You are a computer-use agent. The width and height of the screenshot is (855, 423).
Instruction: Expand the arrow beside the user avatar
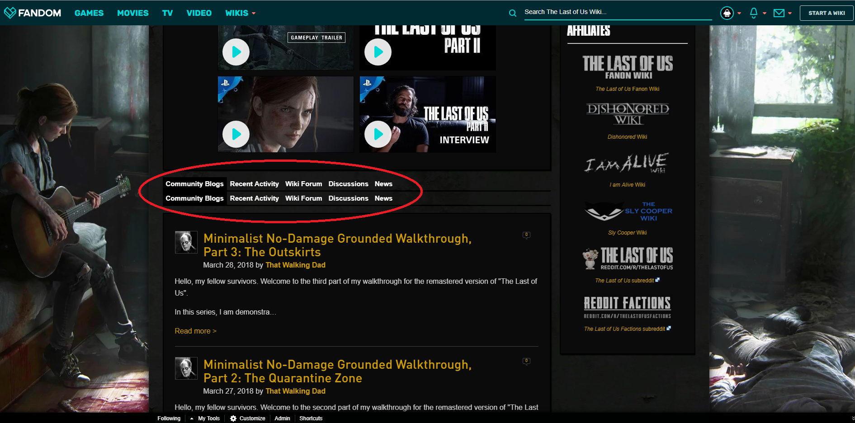tap(739, 14)
